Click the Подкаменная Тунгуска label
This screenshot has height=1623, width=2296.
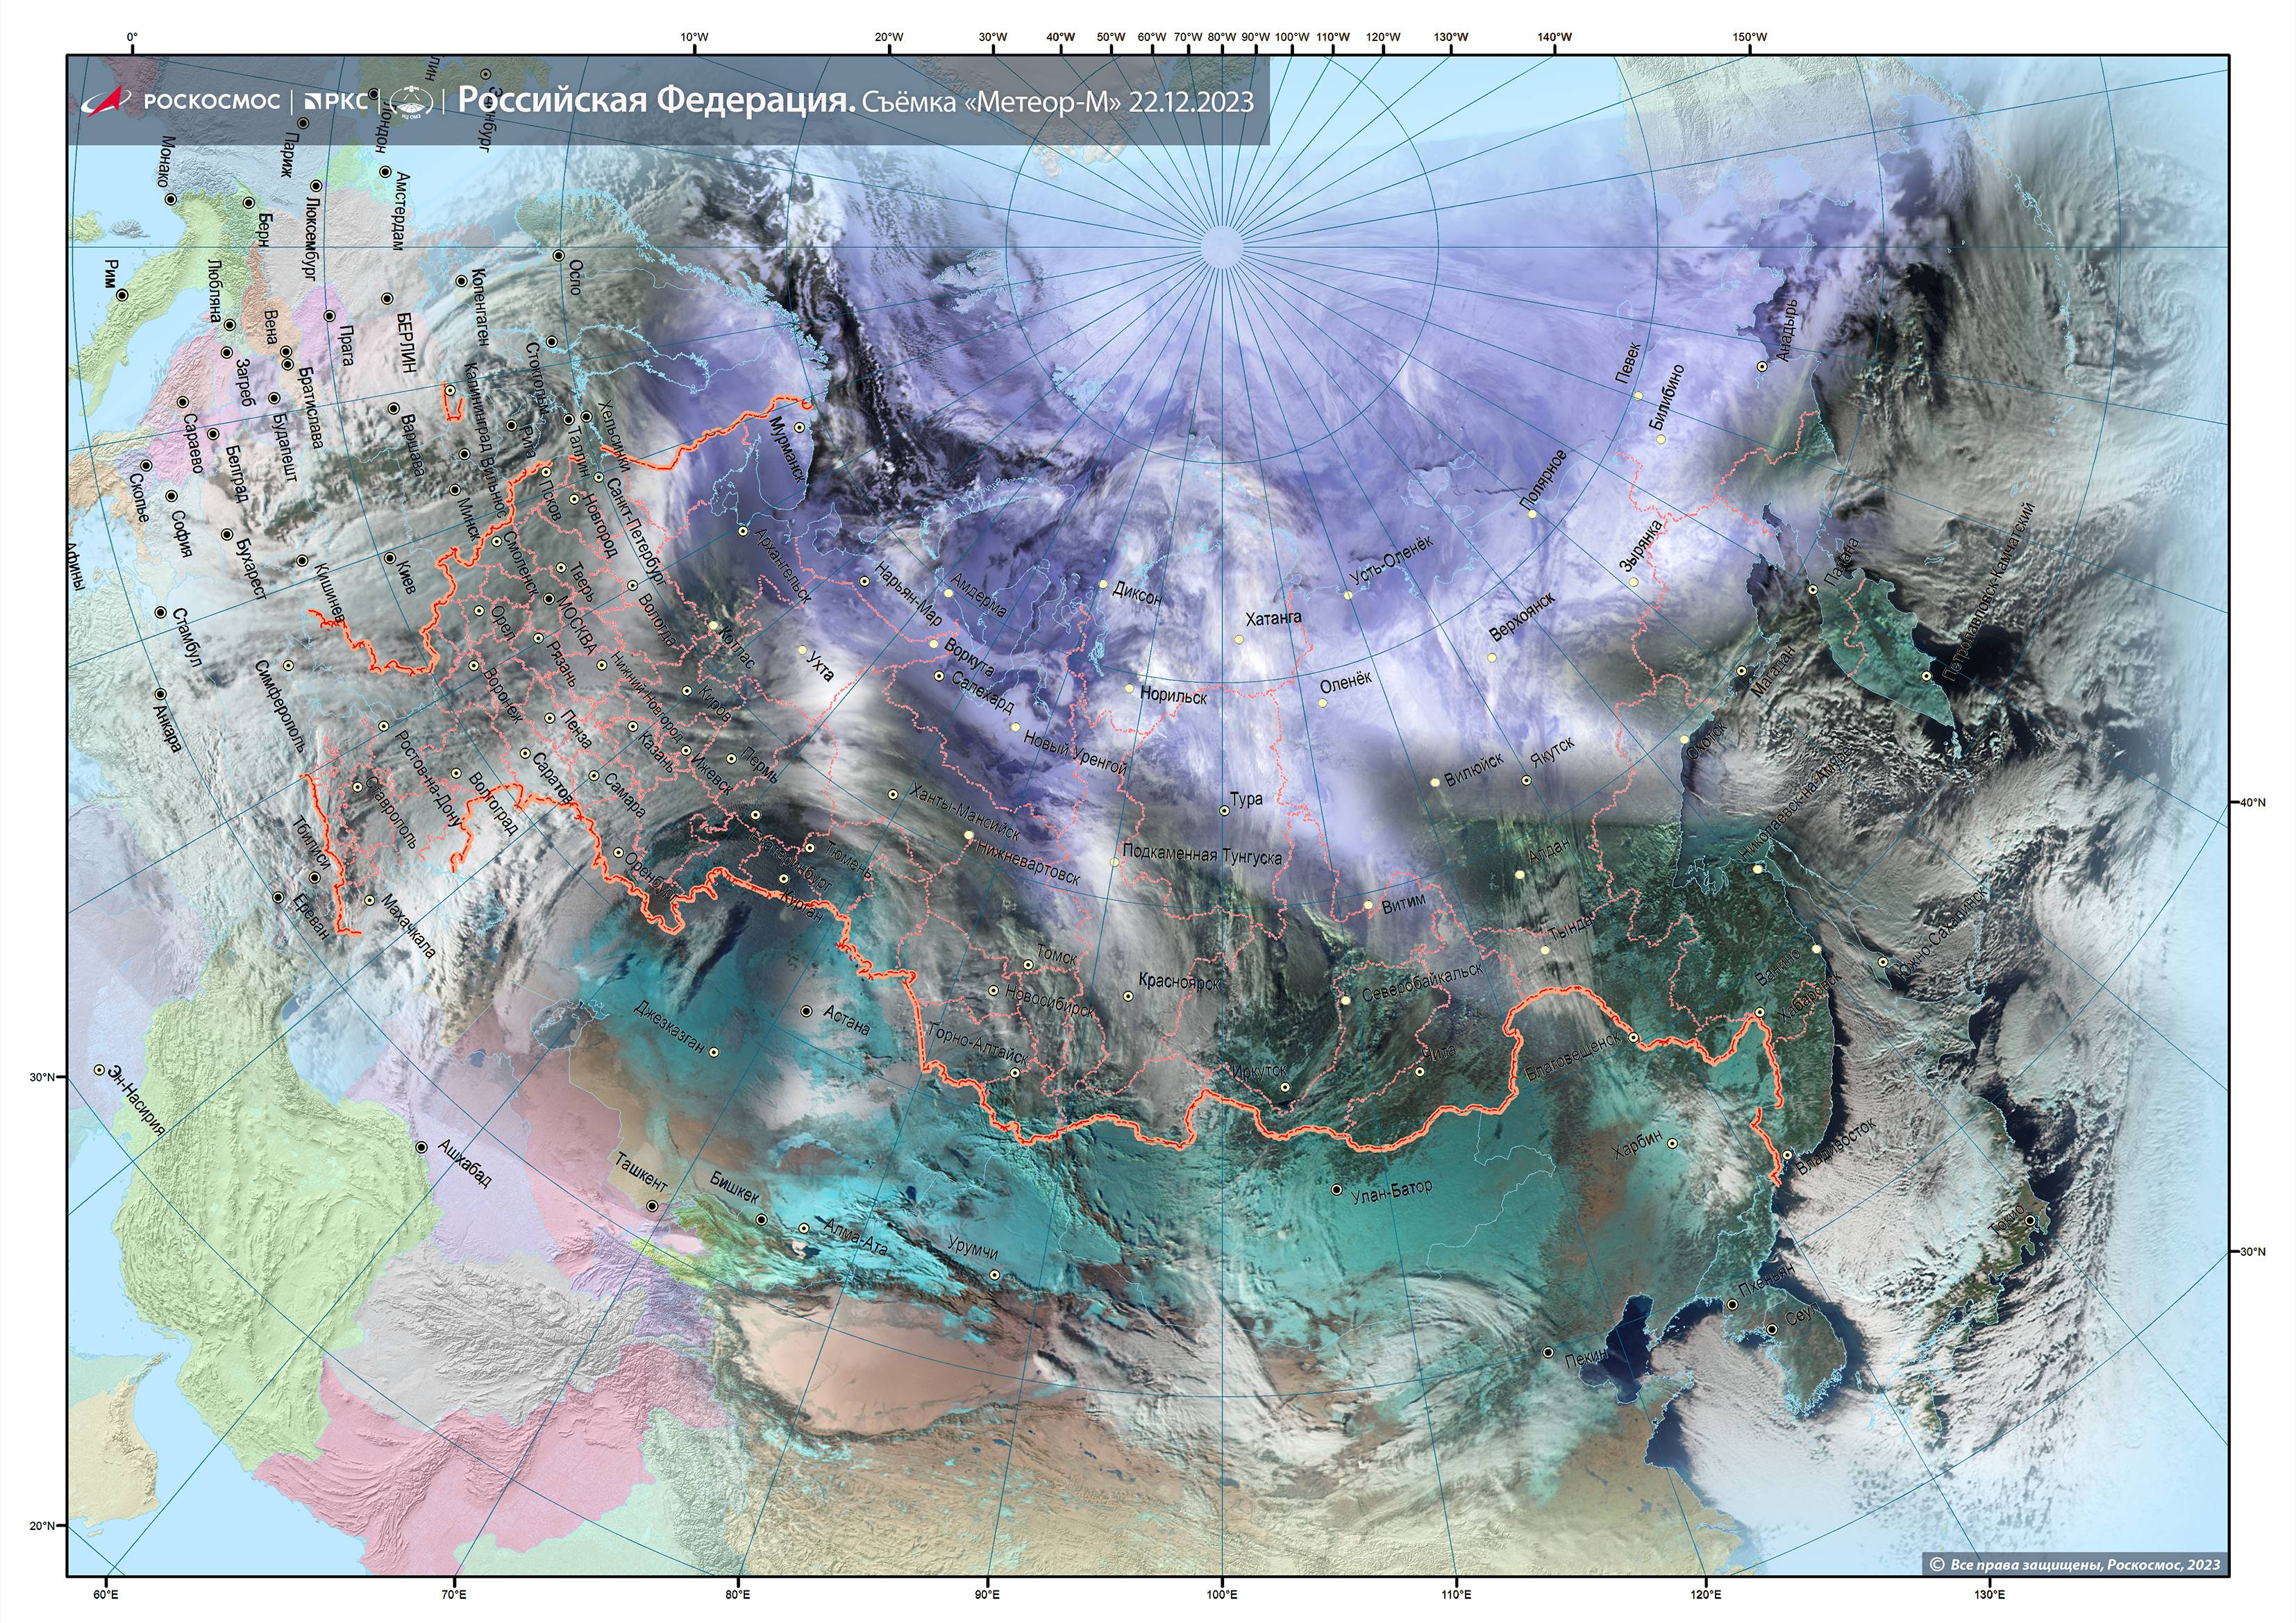point(1202,854)
